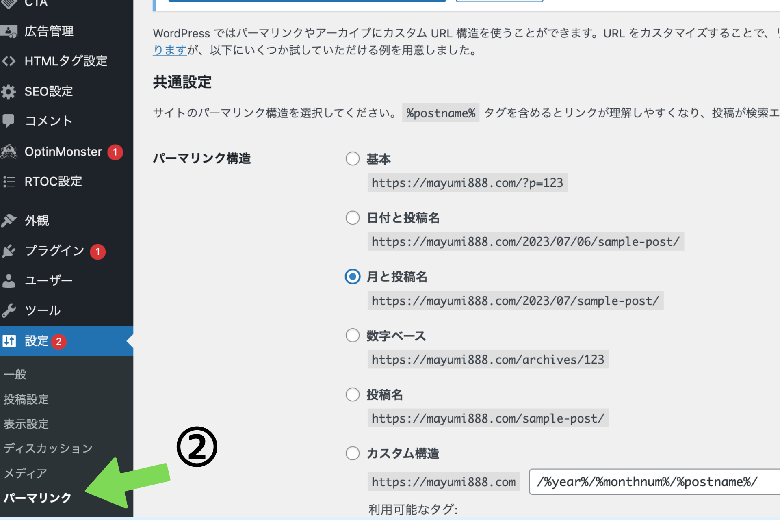Screen dimensions: 780x520
Task: Click the %postname% tag code text
Action: (441, 113)
